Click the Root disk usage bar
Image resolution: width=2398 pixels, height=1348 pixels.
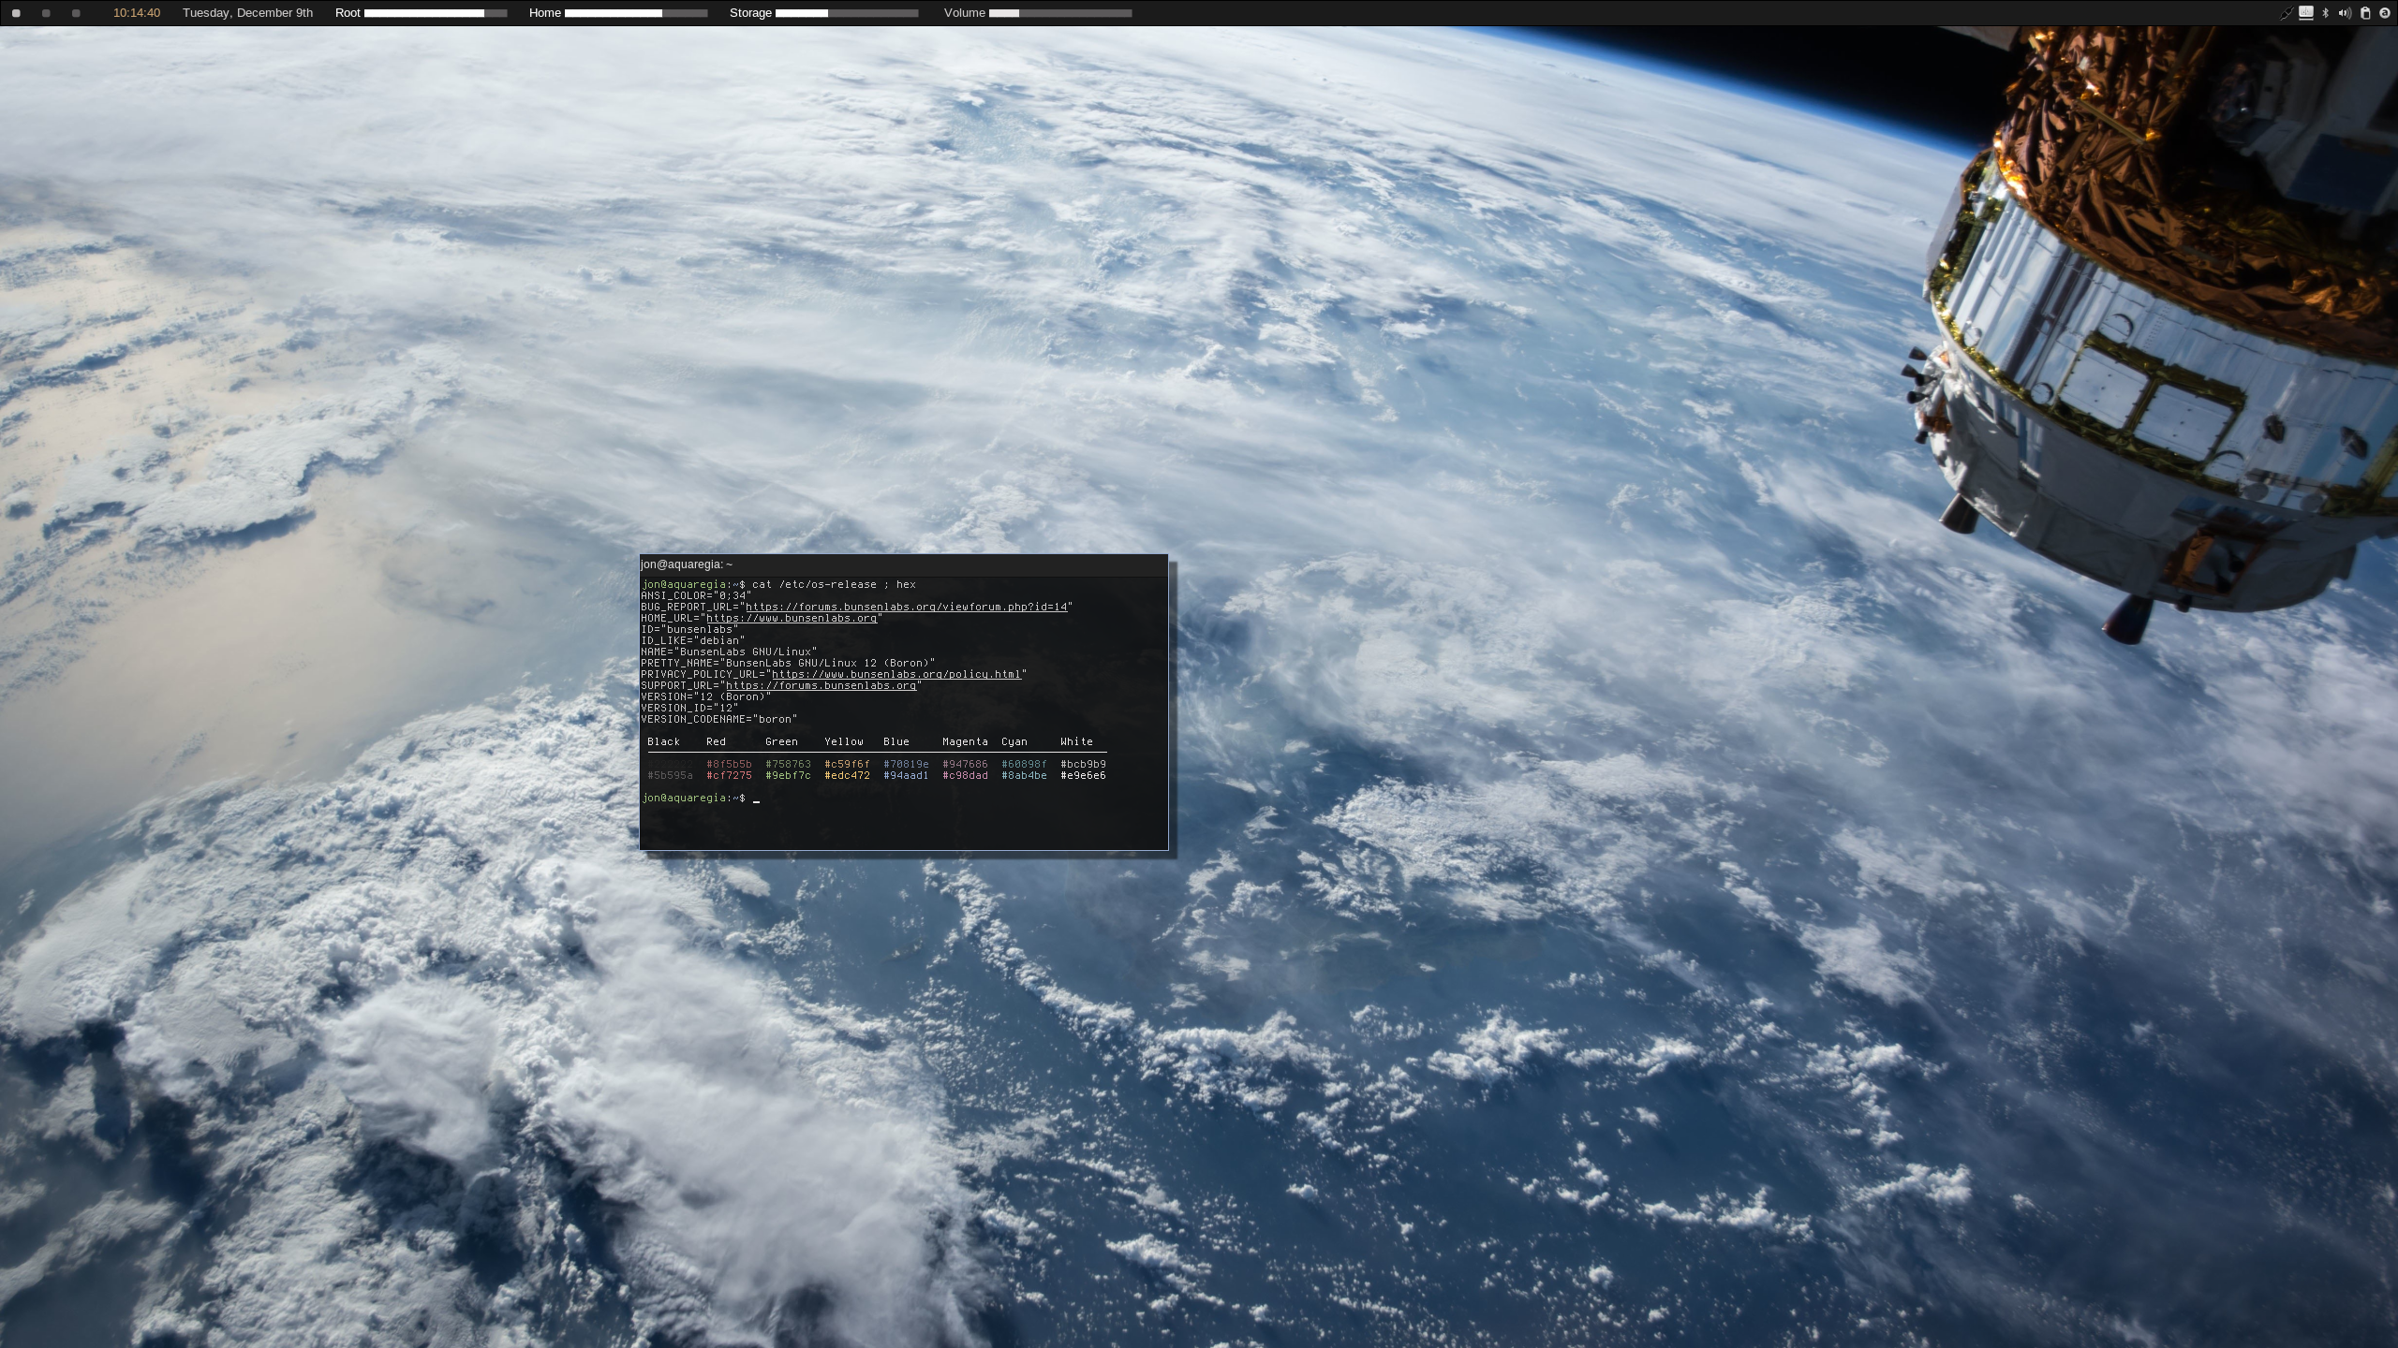pyautogui.click(x=436, y=13)
